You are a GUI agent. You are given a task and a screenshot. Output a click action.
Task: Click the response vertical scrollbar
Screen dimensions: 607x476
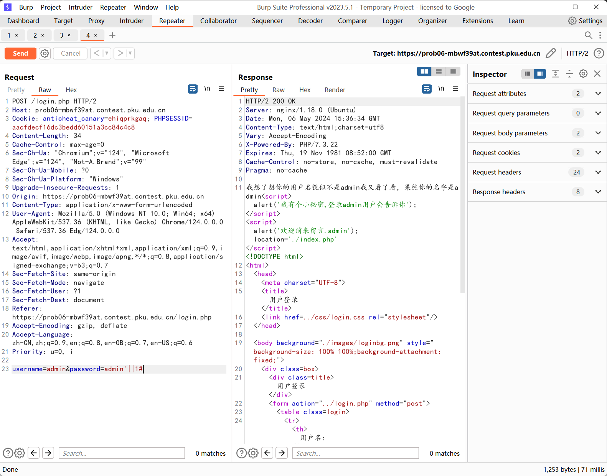click(x=463, y=196)
